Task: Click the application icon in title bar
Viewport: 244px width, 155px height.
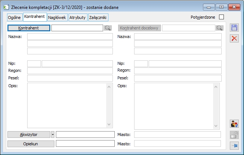Action: (x=6, y=7)
